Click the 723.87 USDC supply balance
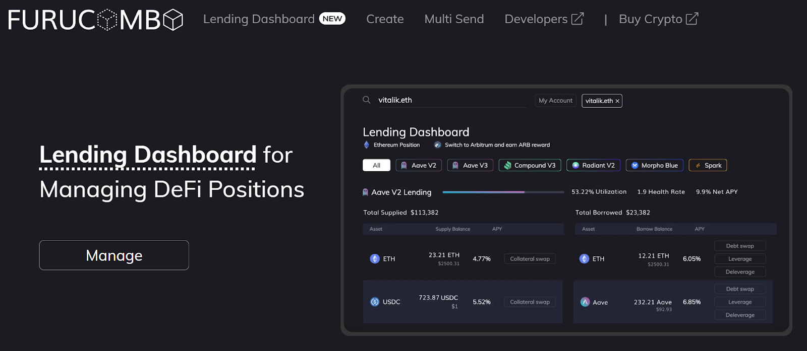 438,298
